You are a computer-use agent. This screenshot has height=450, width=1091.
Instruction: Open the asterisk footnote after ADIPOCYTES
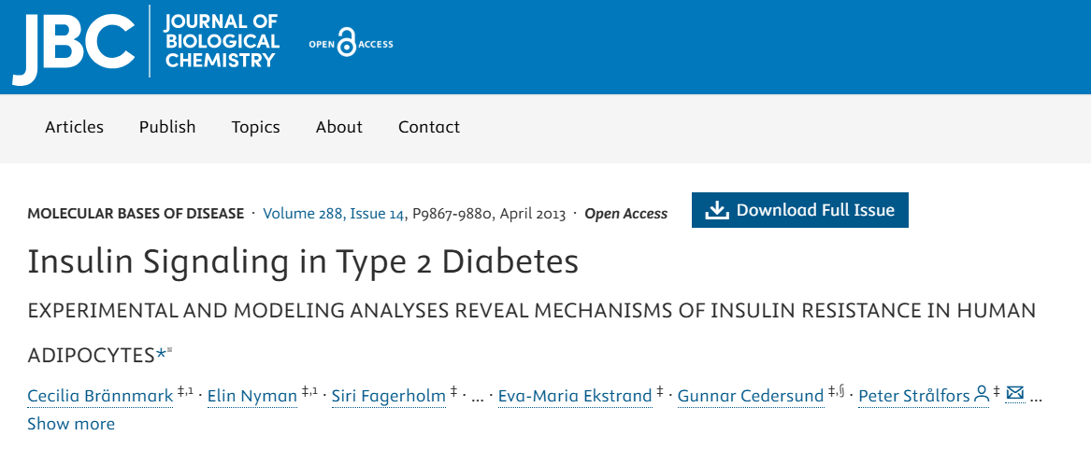(x=162, y=355)
